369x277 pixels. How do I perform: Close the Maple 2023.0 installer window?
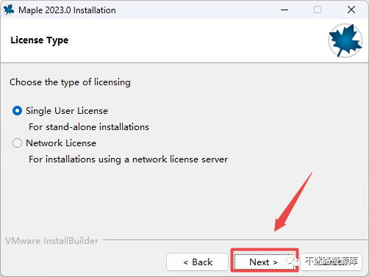coord(351,10)
